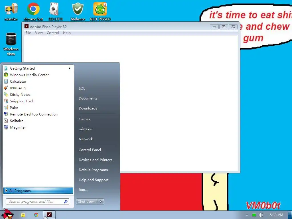The image size is (292, 219).
Task: Open LOL user folder in Start menu
Action: tap(82, 88)
